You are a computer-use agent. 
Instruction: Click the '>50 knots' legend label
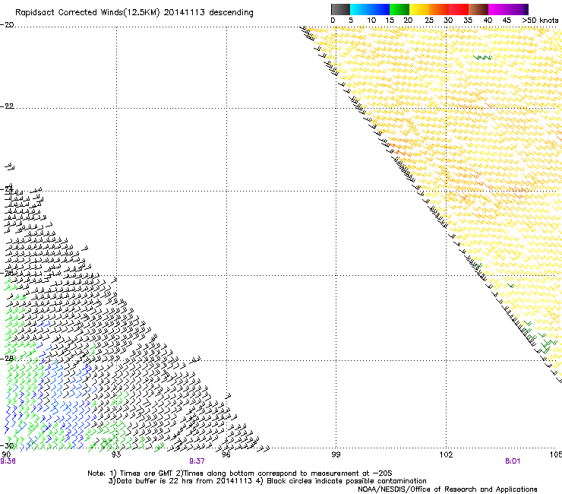540,21
